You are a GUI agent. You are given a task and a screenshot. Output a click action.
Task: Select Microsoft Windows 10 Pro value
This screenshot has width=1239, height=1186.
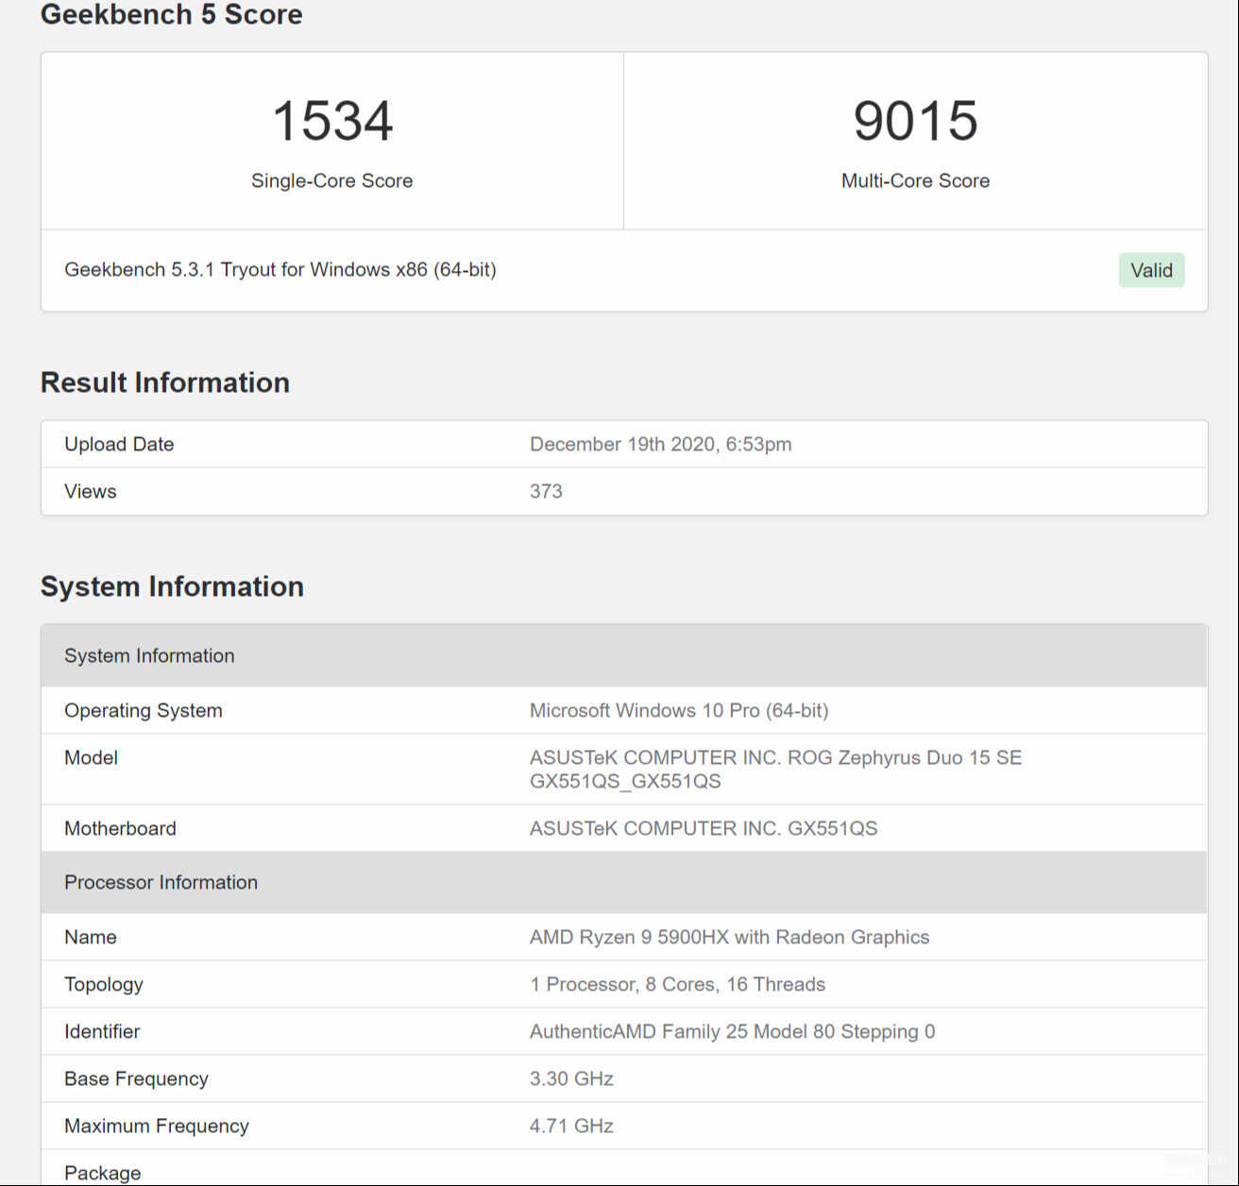point(679,710)
